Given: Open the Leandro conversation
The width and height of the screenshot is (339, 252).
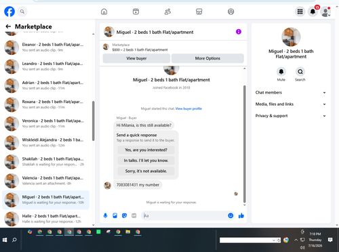Looking at the screenshot, I should point(45,66).
